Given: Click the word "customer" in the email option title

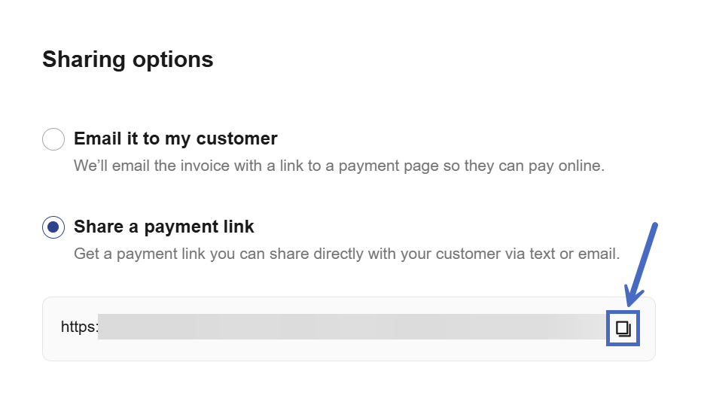Looking at the screenshot, I should coord(236,139).
